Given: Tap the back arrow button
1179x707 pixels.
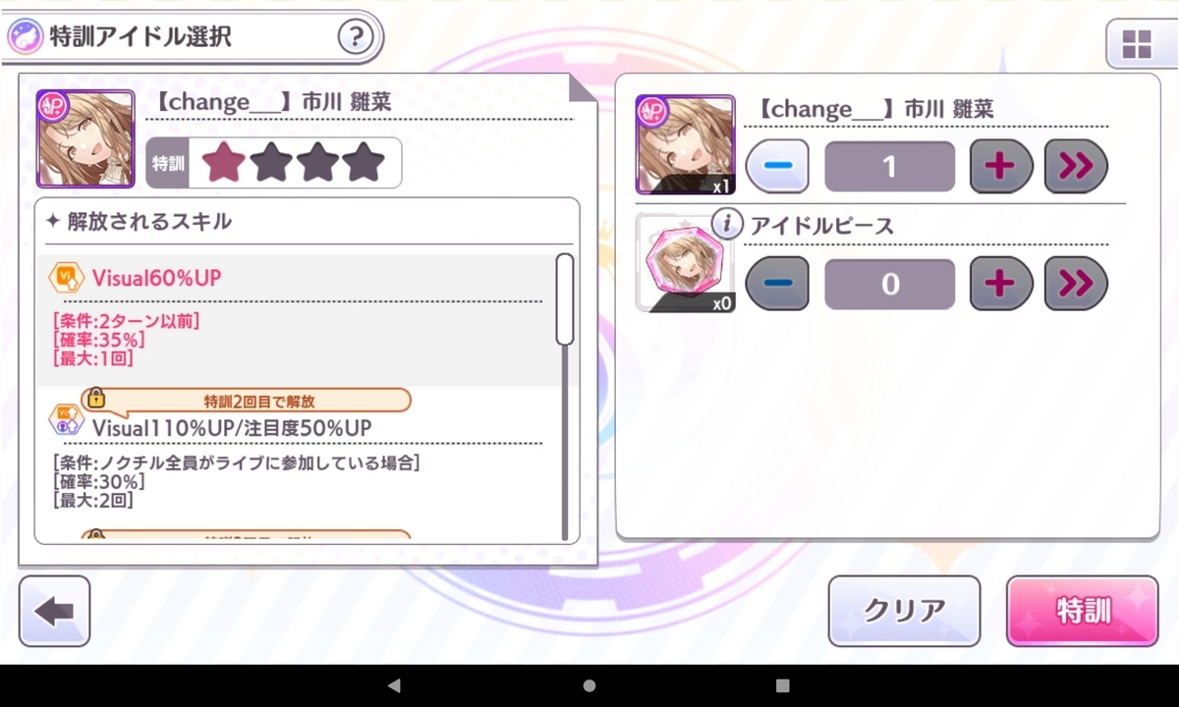Looking at the screenshot, I should tap(54, 611).
